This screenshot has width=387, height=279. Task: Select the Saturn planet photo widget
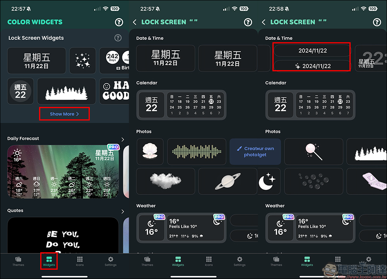[228, 181]
